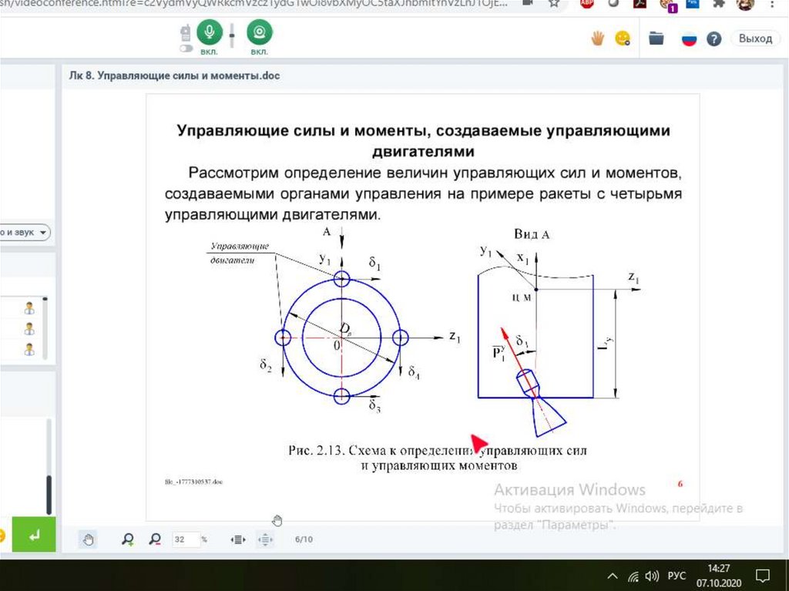The height and width of the screenshot is (591, 789).
Task: Zoom in on the document
Action: [129, 539]
